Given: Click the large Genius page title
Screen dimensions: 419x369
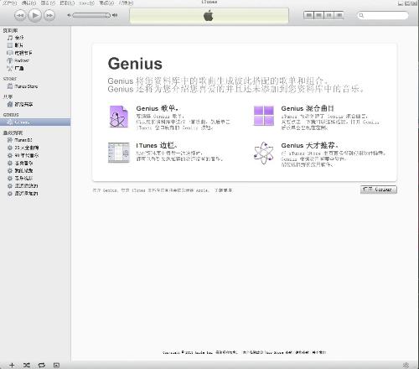Looking at the screenshot, I should coord(135,64).
